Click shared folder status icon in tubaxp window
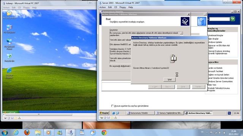Image resolution: width=243 pixels, height=136 pixels. (16, 118)
